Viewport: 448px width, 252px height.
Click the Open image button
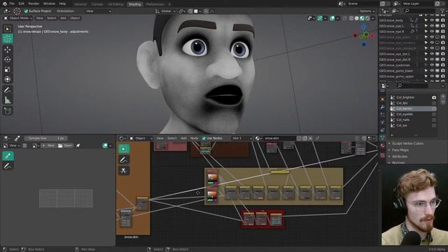coord(65,146)
